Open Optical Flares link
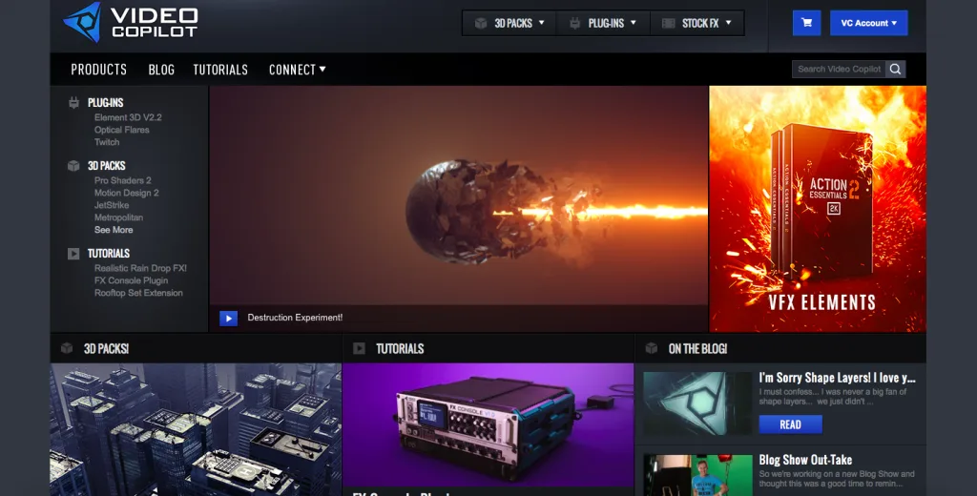Viewport: 977px width, 496px height. point(121,130)
